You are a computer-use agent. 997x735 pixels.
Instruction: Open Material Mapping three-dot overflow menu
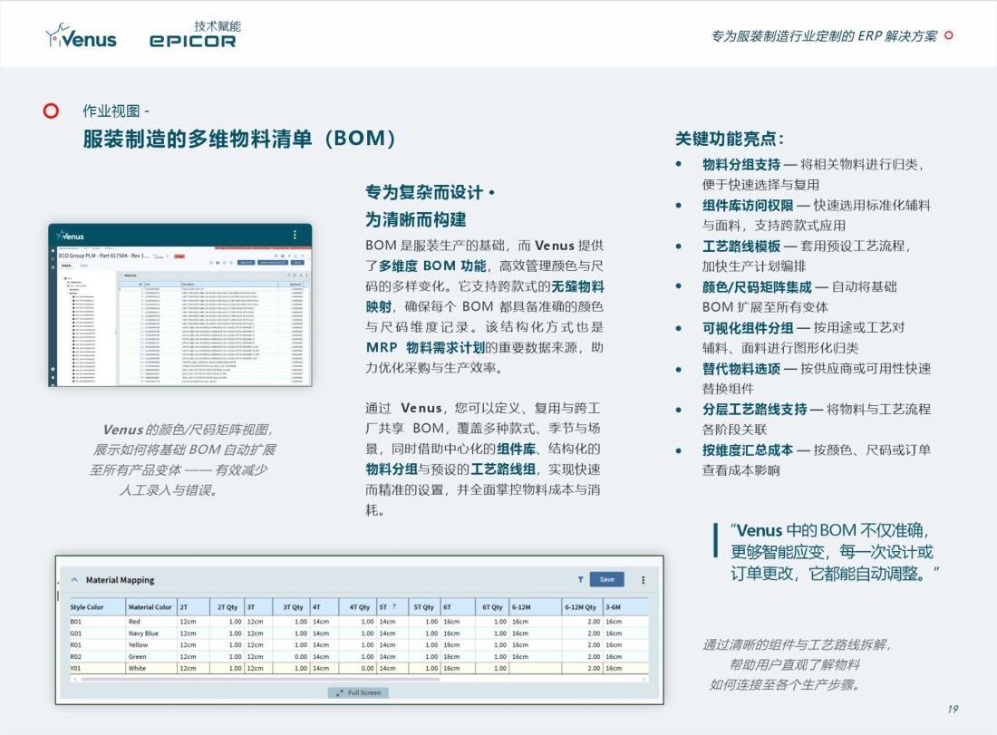[x=644, y=580]
